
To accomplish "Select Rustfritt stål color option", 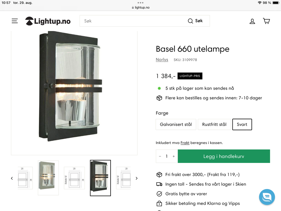I will 214,124.
